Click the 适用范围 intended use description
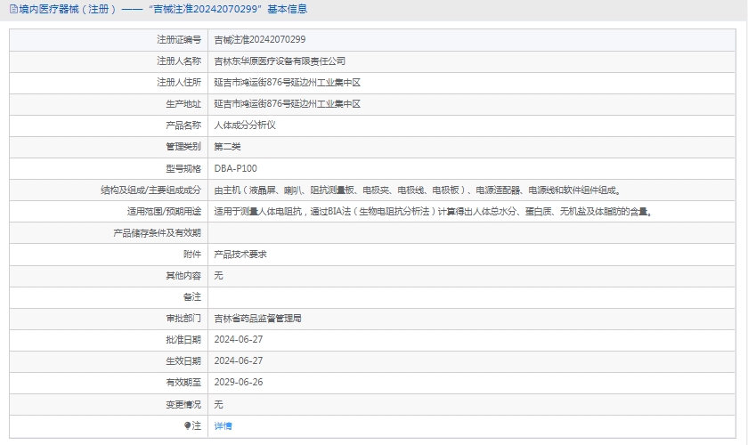This screenshot has width=748, height=445. point(433,212)
